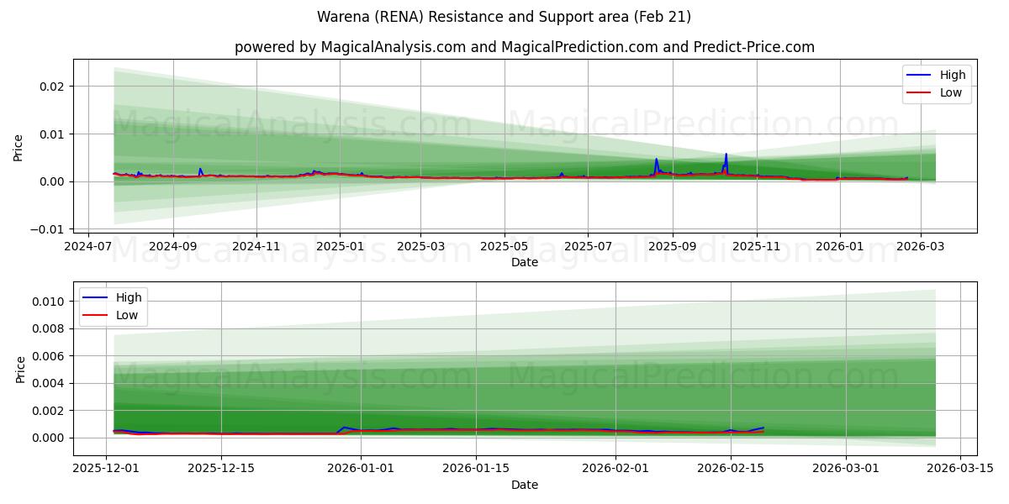Click the '0.000' y-axis tick label
The image size is (1009, 504).
tap(50, 438)
